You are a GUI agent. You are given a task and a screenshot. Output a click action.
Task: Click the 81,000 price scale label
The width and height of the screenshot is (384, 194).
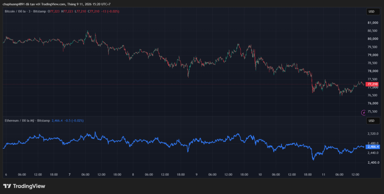373,23
